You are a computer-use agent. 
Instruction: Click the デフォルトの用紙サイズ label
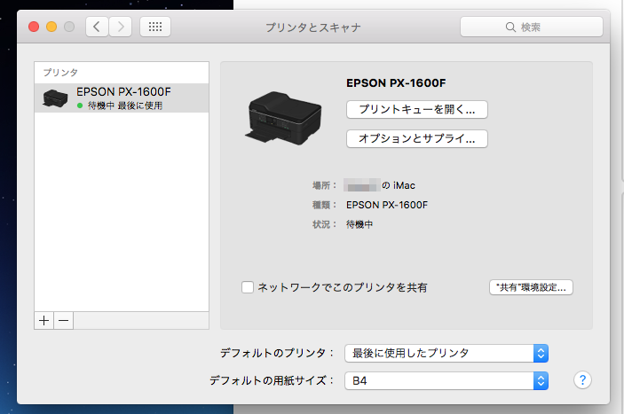coord(273,380)
